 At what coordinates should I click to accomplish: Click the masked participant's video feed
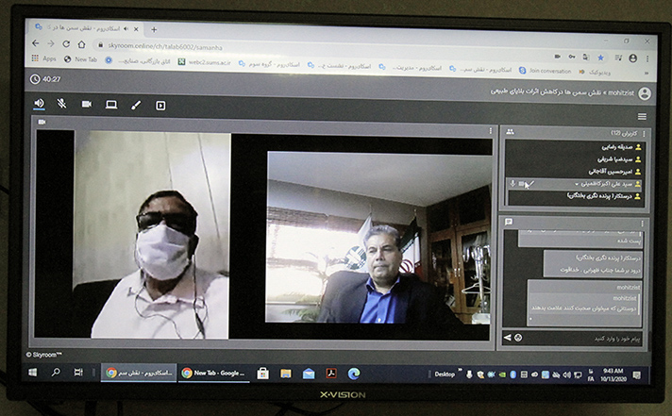click(x=151, y=234)
